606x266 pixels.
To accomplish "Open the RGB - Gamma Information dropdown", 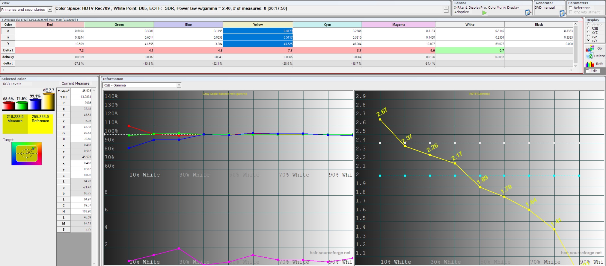I will tap(179, 85).
